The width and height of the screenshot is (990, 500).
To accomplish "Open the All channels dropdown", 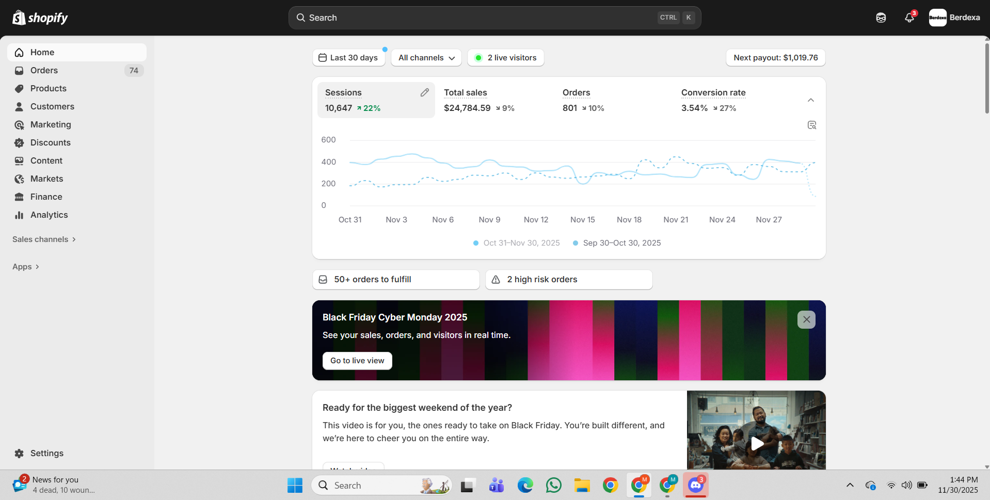I will tap(426, 58).
